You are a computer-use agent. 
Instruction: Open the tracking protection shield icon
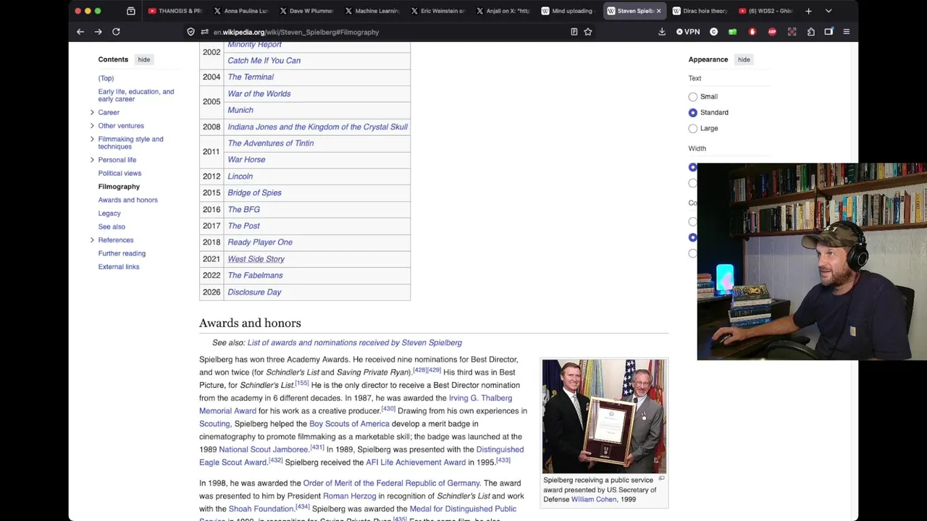190,32
